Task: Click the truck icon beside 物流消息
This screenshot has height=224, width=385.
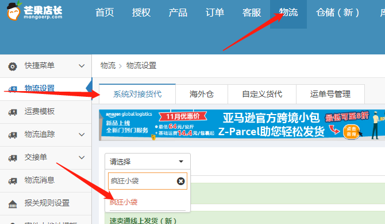Action: pyautogui.click(x=13, y=181)
